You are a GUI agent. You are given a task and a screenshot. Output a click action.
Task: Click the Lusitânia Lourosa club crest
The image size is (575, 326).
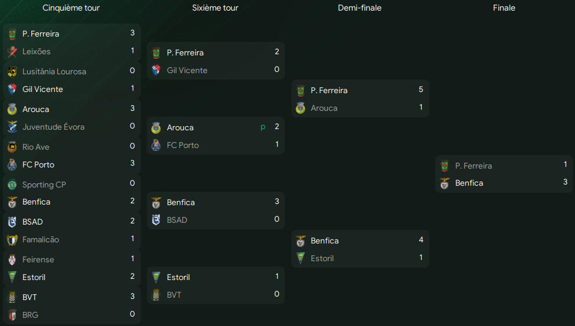pos(12,71)
